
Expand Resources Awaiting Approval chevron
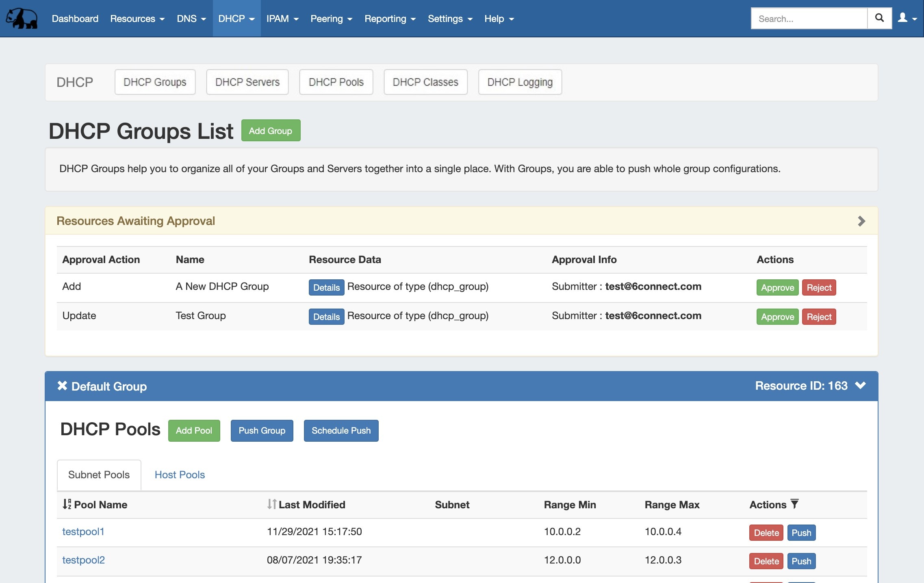tap(861, 221)
